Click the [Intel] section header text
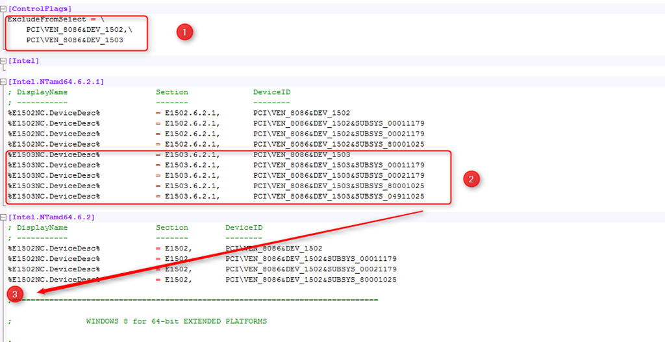Image resolution: width=665 pixels, height=342 pixels. (24, 61)
